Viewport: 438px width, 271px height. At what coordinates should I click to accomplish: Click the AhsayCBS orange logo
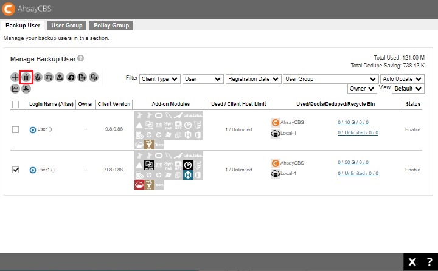tap(9, 9)
